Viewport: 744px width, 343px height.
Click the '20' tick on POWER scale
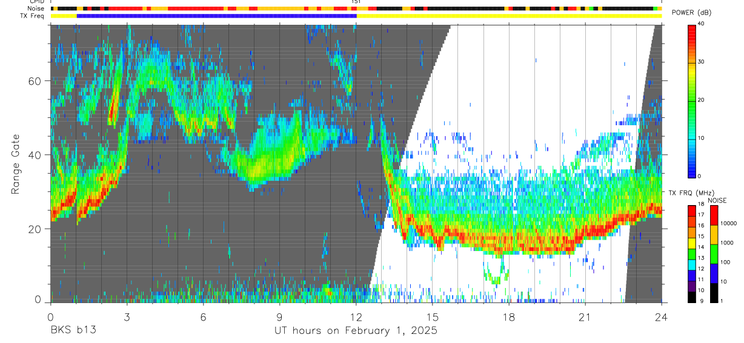coord(702,100)
